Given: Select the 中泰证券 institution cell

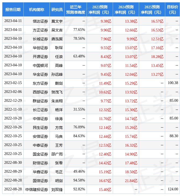Looking at the screenshot, I should [37, 145].
